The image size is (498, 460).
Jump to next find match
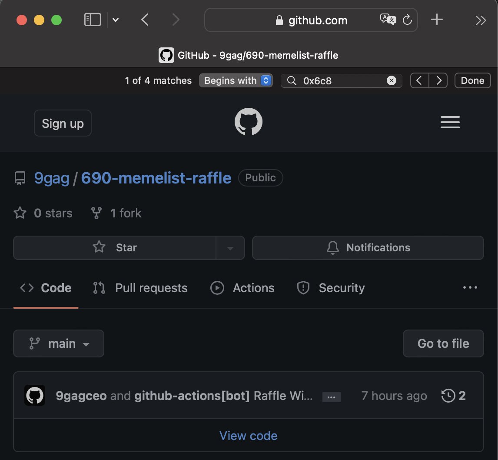(x=438, y=81)
